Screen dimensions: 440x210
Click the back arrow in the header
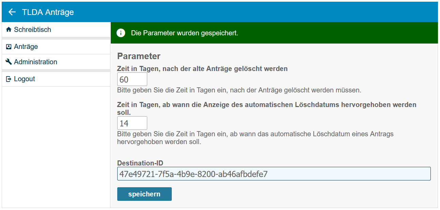tap(12, 12)
